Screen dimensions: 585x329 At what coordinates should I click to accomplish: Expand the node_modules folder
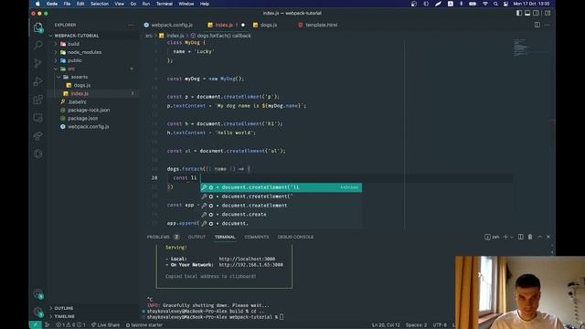[x=84, y=52]
